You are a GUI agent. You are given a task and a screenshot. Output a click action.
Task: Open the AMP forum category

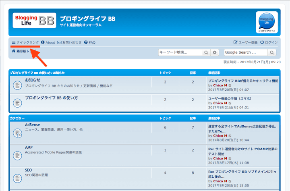pyautogui.click(x=29, y=147)
